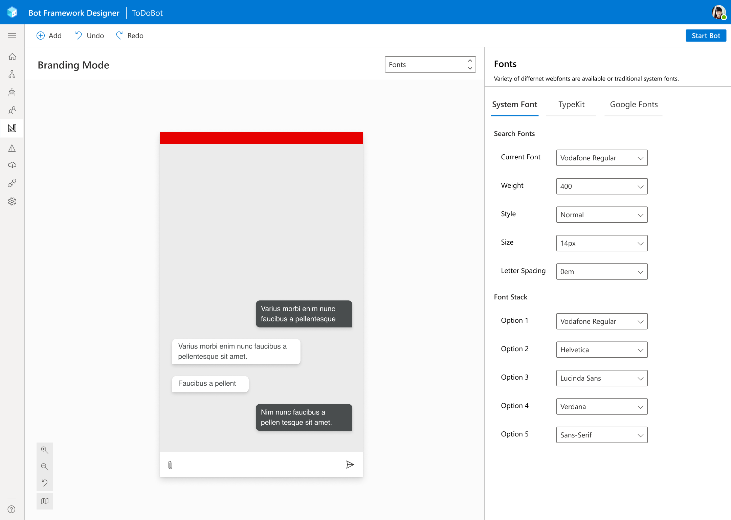Reset canvas view with rotate icon
Viewport: 731px width, 520px height.
tap(45, 483)
